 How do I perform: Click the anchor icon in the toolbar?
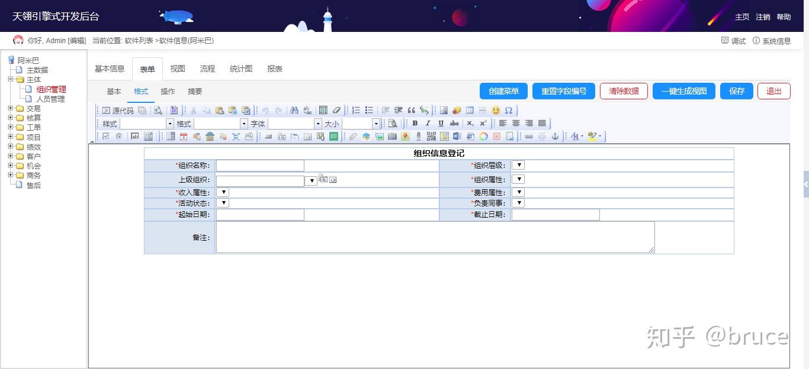(x=555, y=137)
